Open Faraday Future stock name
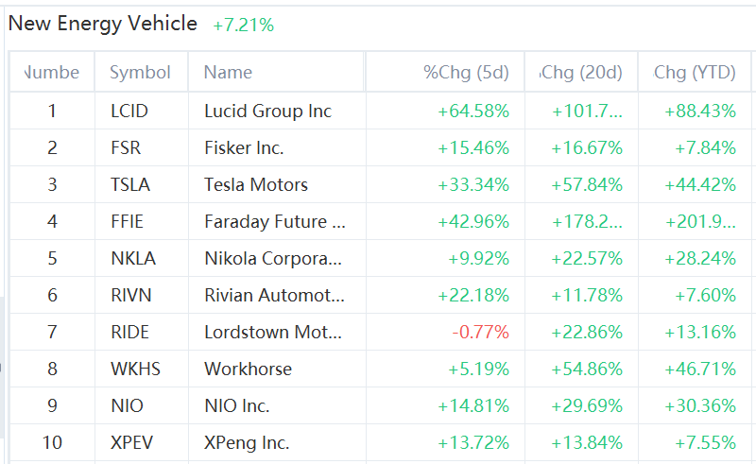 [274, 222]
